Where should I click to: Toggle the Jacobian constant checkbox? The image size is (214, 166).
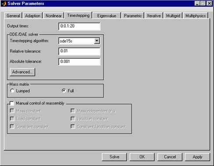(x=73, y=119)
